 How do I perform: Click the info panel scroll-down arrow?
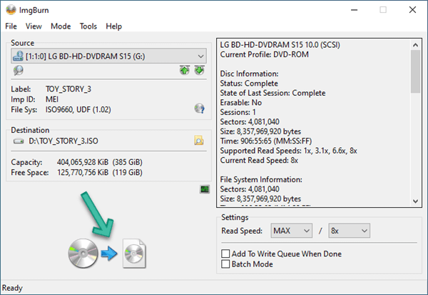[415, 201]
